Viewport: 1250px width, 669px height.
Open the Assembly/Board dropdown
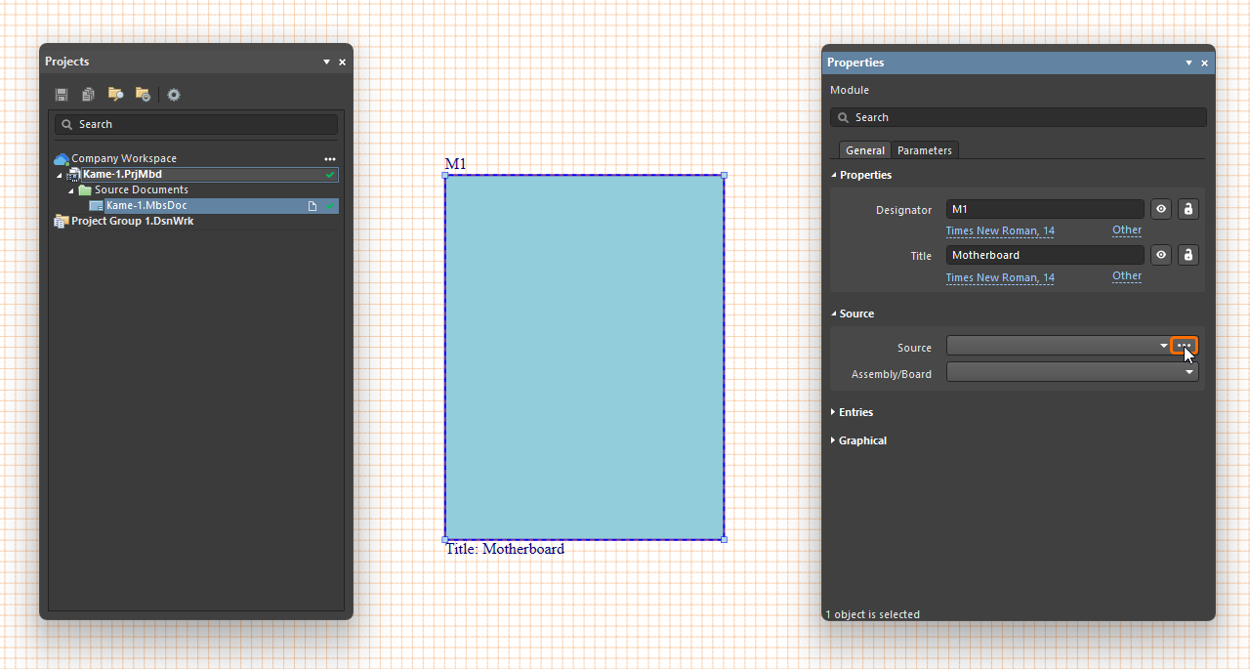pos(1188,373)
